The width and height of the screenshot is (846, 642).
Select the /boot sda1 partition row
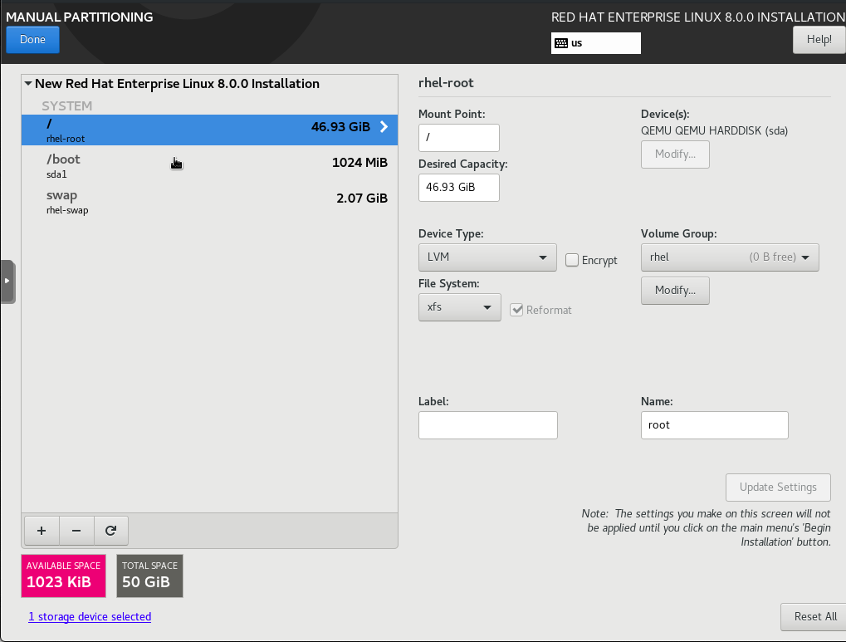pos(209,166)
